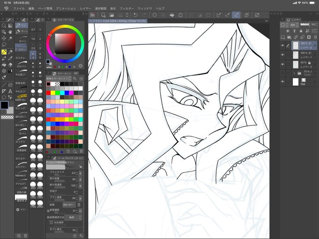This screenshot has width=319, height=239.
Task: Select the Lasso selection tool
Action: click(4, 45)
